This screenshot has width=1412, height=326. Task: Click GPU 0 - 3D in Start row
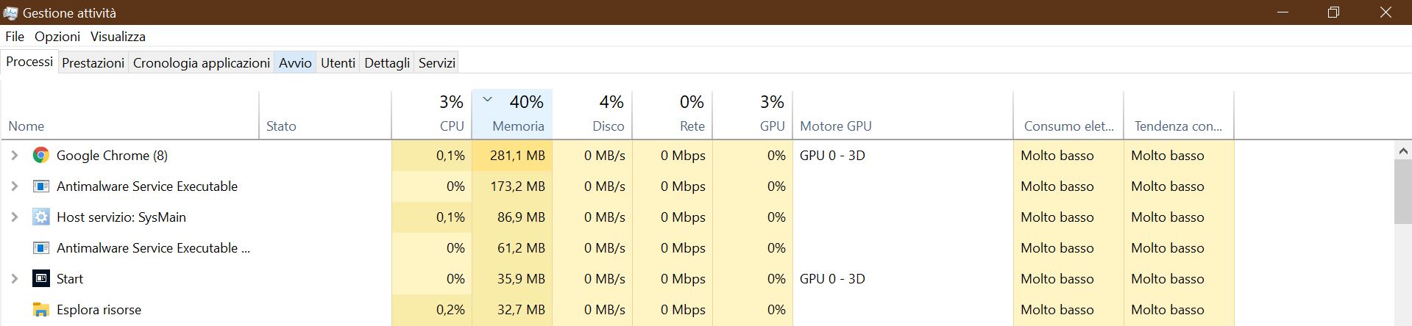point(832,278)
